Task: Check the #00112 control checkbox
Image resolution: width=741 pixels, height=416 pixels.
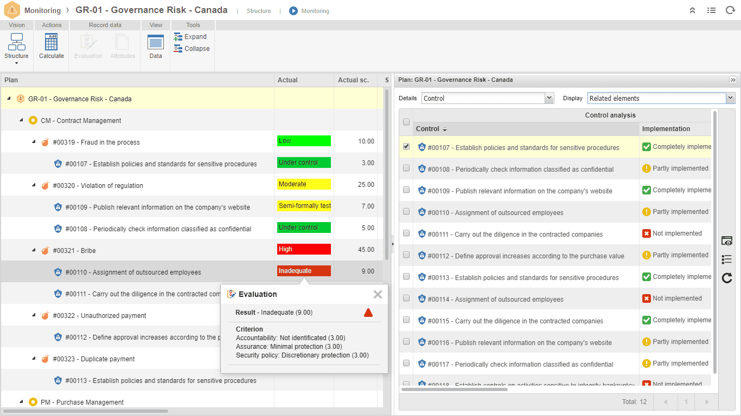Action: pyautogui.click(x=406, y=255)
